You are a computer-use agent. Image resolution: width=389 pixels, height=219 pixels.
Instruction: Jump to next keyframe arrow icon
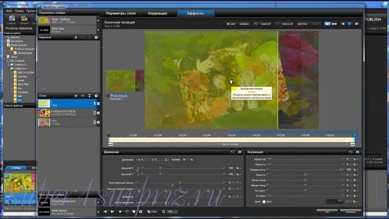[x=357, y=24]
